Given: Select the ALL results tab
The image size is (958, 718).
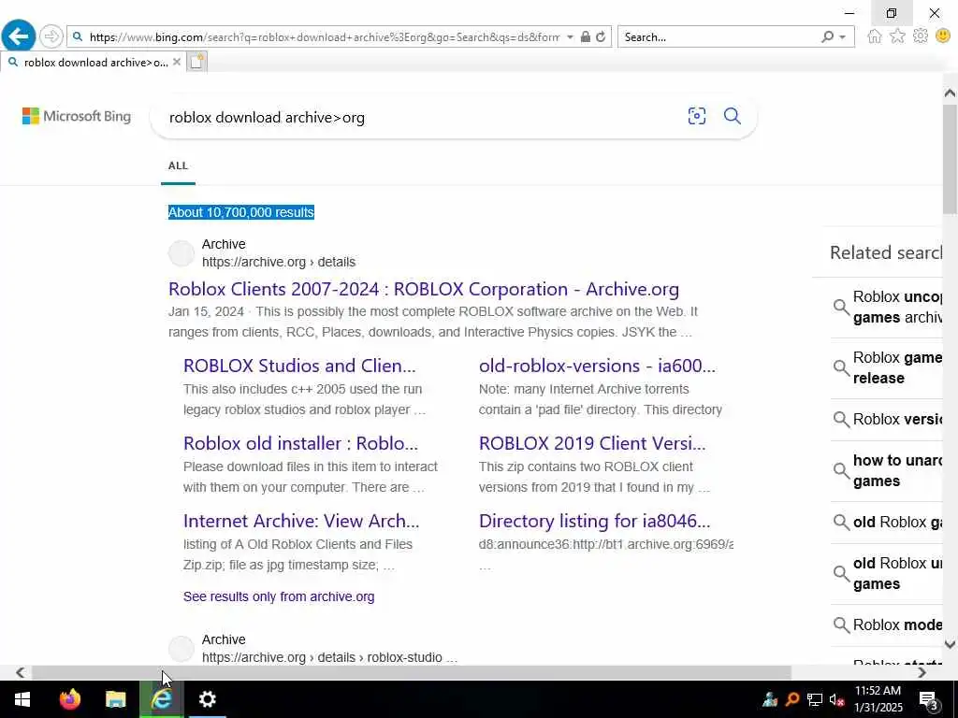Looking at the screenshot, I should [x=179, y=165].
